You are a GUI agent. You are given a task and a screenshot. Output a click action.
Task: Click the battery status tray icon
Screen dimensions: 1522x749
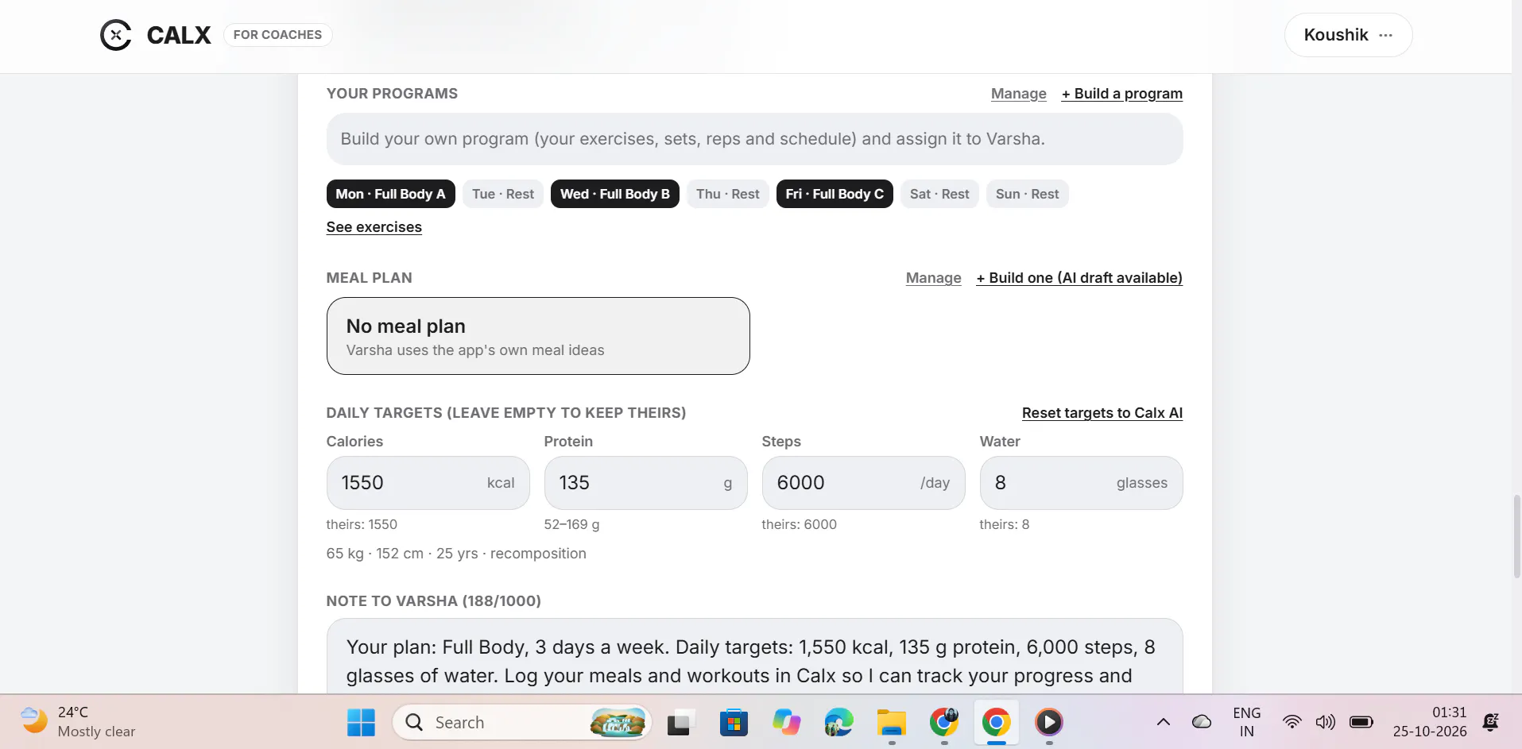pyautogui.click(x=1361, y=722)
